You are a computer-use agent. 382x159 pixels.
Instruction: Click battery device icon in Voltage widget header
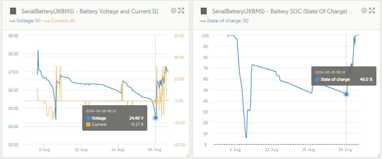coord(13,11)
